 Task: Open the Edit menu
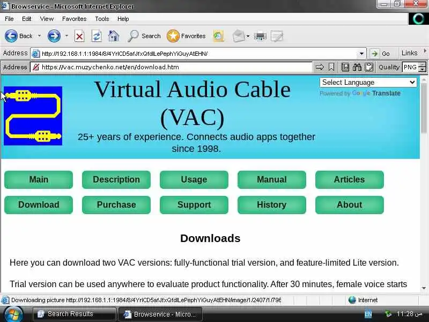(x=26, y=19)
